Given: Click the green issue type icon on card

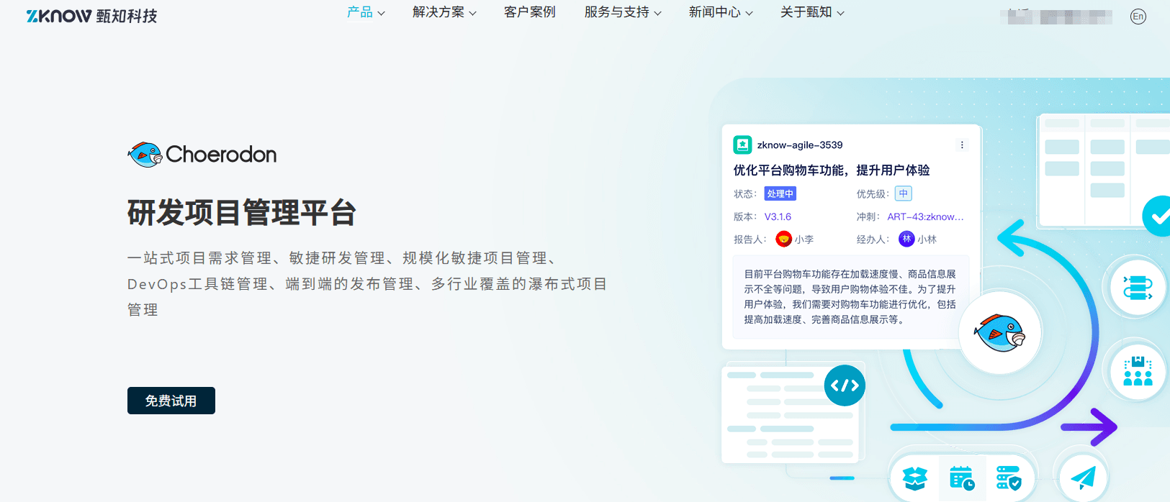Looking at the screenshot, I should coord(742,145).
